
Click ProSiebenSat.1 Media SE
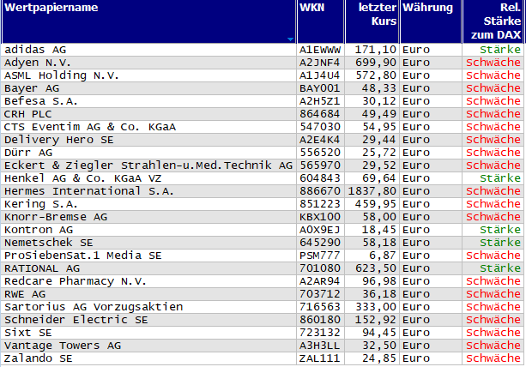point(83,256)
